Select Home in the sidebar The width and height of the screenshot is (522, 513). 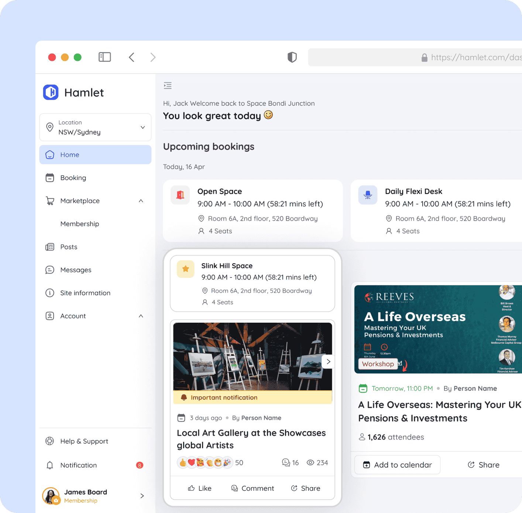[95, 154]
